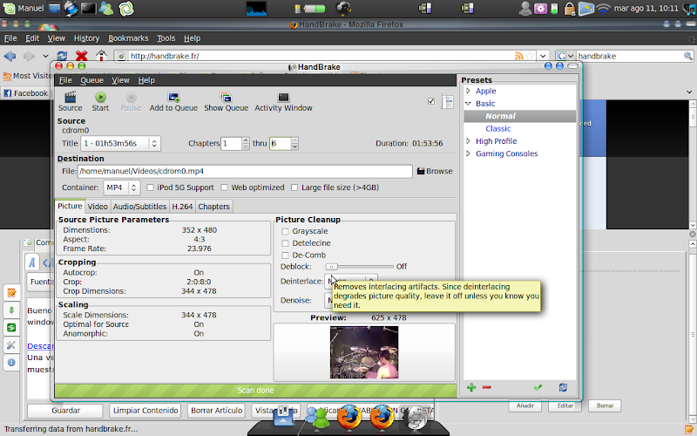697x436 pixels.
Task: Click the Borrar button in Firefox page
Action: (605, 405)
